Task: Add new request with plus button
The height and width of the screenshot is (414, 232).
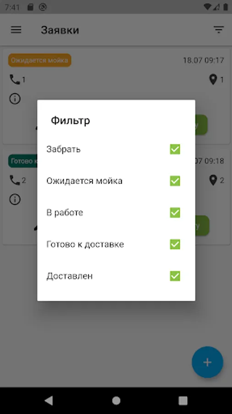Action: point(208,362)
